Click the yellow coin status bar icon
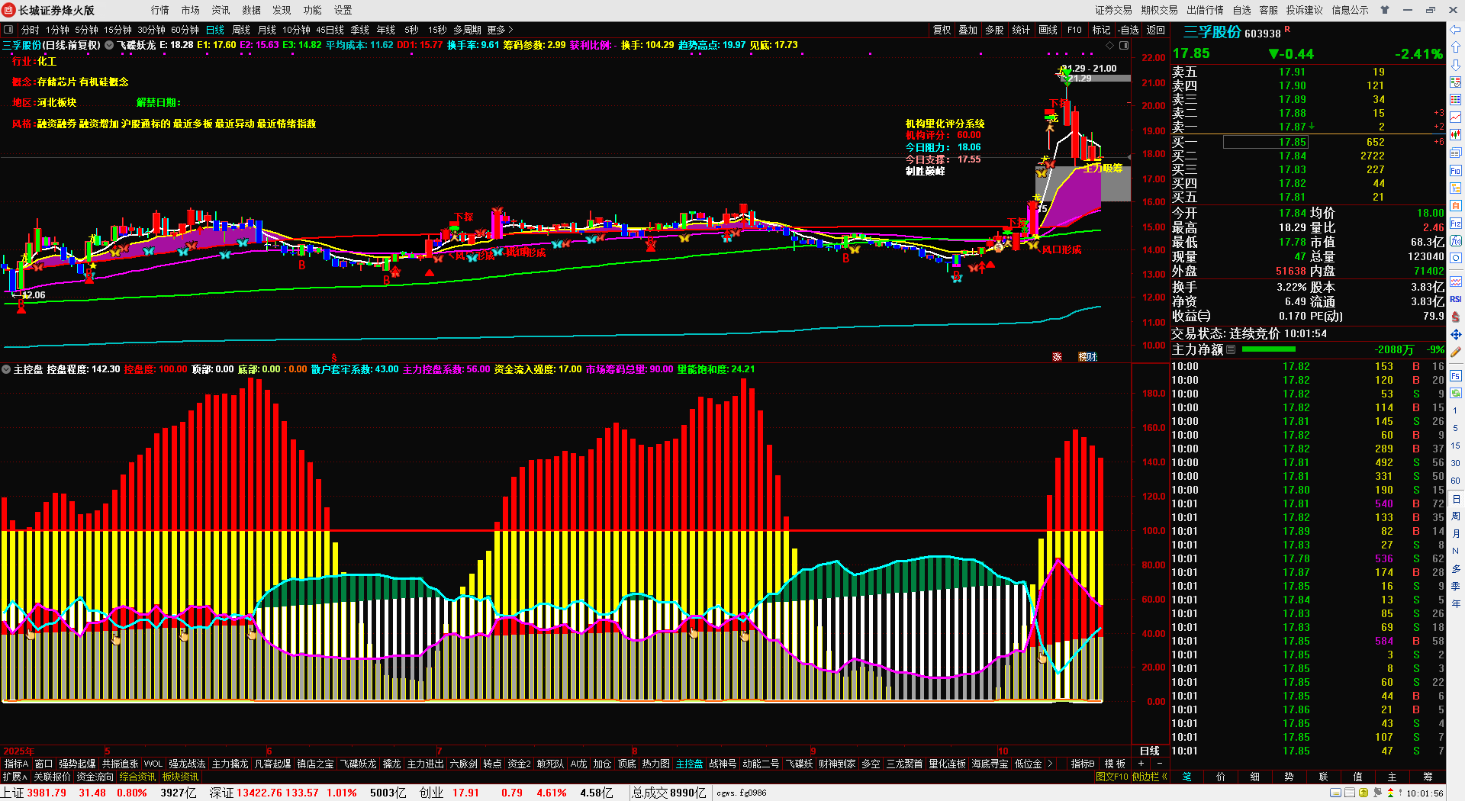The height and width of the screenshot is (801, 1465). (1364, 793)
